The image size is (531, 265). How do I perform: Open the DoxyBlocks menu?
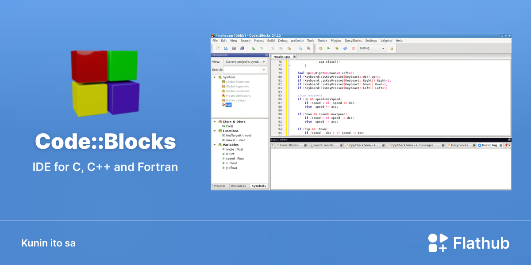pos(353,41)
